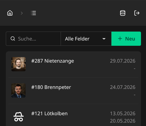Viewport: 146px width, 126px height.
Task: Go to the home icon
Action: click(10, 13)
